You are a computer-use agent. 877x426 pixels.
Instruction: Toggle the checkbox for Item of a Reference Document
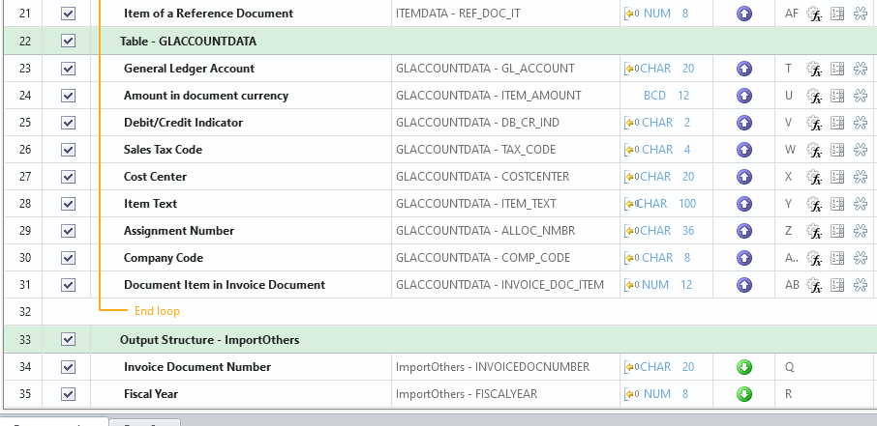(x=68, y=14)
